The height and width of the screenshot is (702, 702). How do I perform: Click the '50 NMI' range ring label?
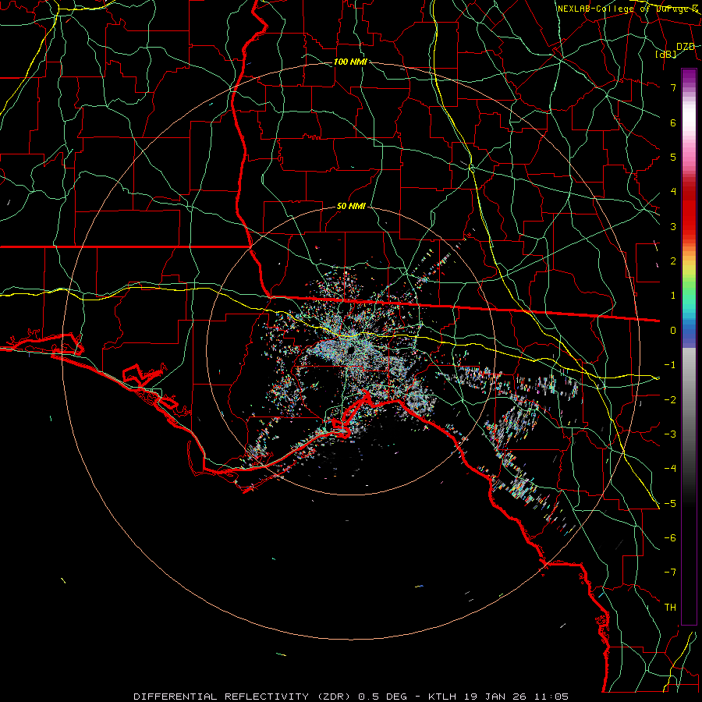coord(351,207)
